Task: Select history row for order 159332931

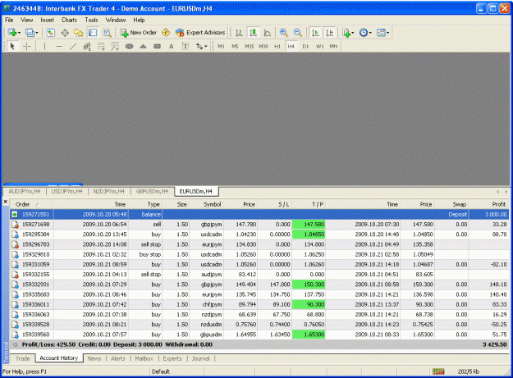Action: [x=259, y=285]
